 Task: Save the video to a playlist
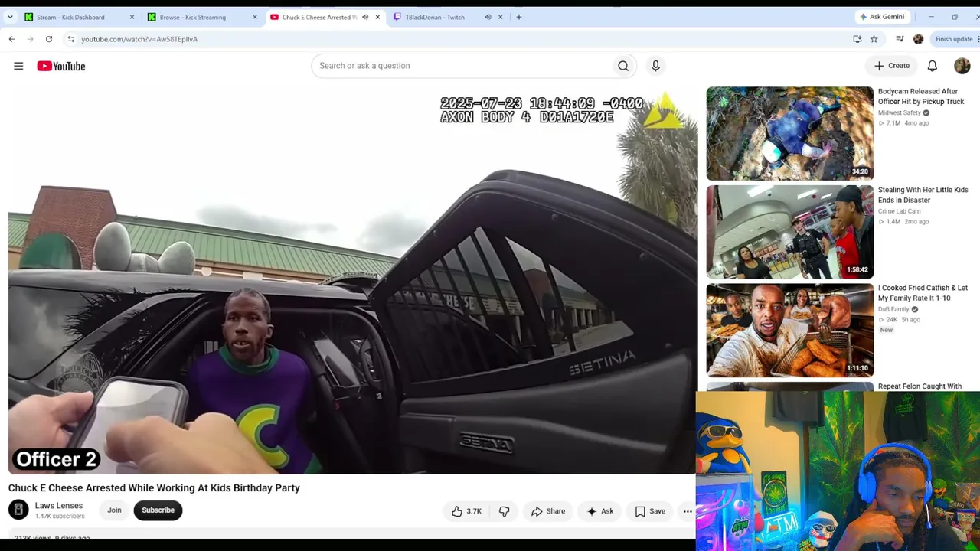pos(650,511)
